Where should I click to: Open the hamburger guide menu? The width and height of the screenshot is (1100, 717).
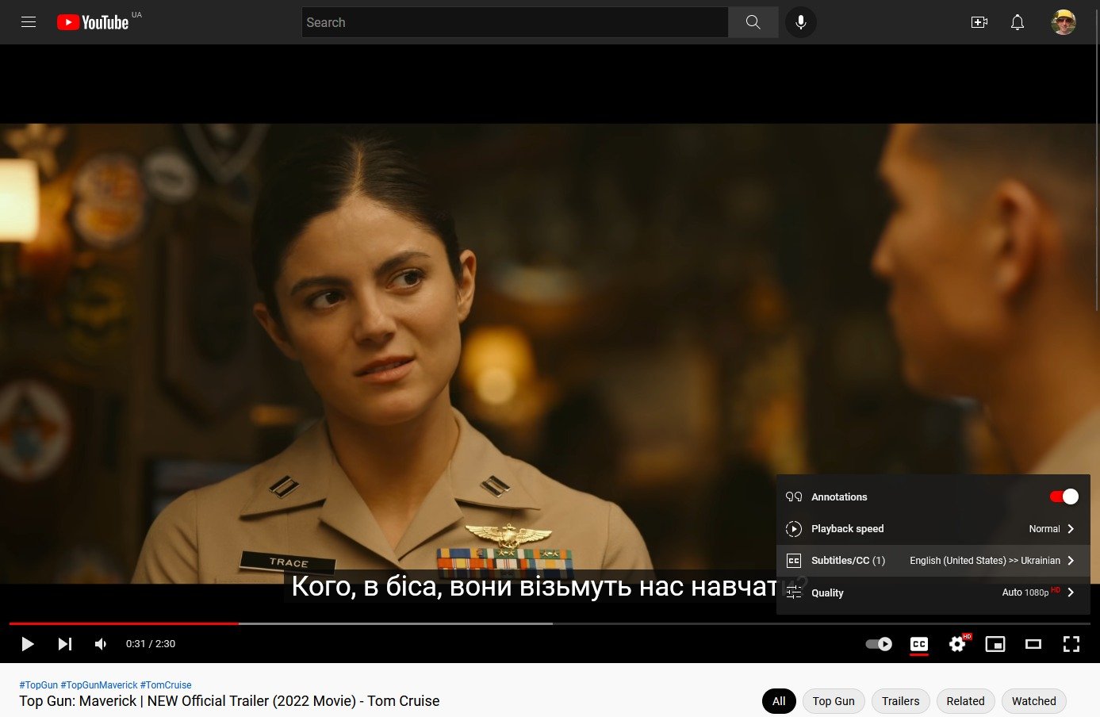click(29, 22)
